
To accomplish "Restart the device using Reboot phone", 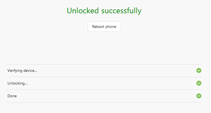I will pyautogui.click(x=104, y=27).
